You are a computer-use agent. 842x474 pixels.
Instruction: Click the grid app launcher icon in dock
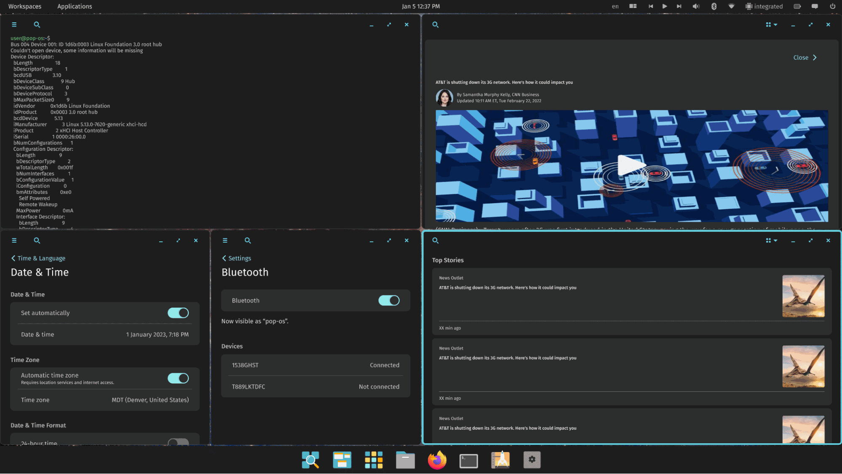(x=374, y=460)
